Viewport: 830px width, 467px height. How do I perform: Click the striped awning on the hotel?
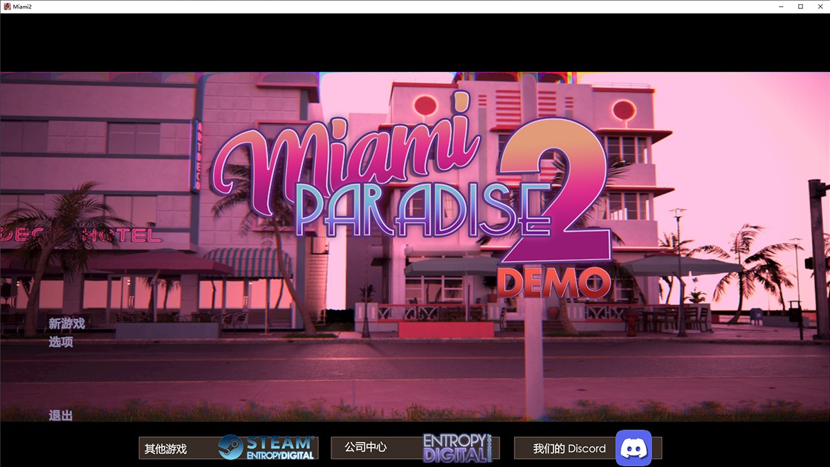tap(247, 263)
